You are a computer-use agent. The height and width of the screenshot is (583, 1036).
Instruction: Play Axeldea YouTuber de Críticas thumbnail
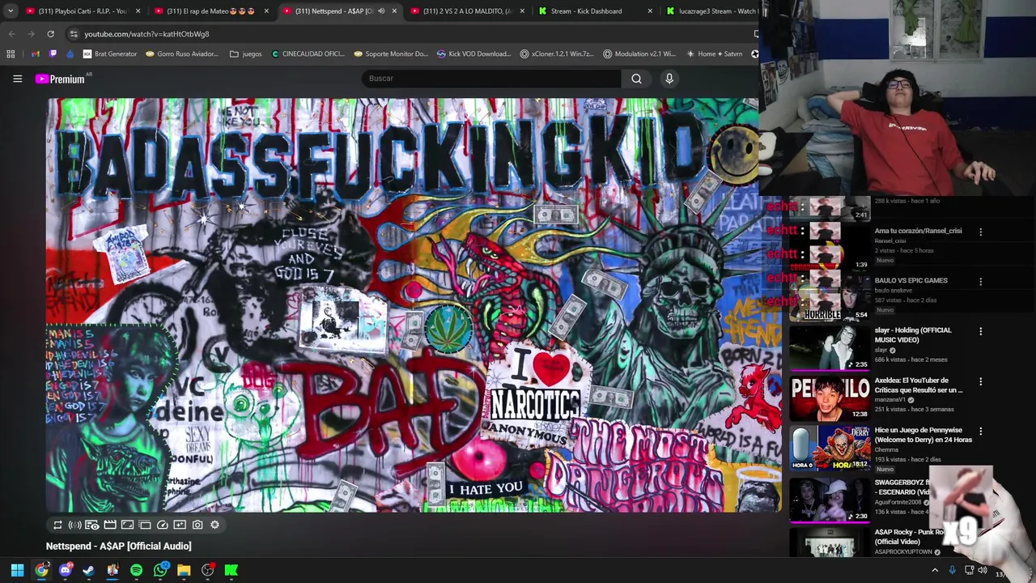pos(830,397)
